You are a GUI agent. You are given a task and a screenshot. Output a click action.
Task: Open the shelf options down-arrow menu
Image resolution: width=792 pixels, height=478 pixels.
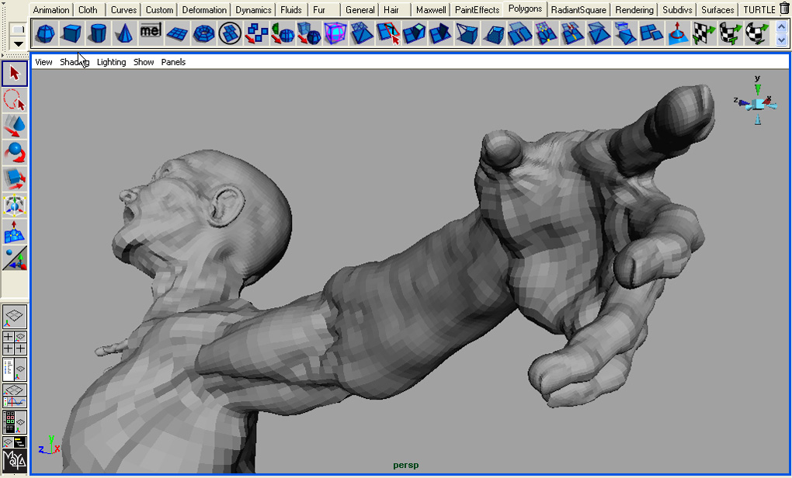[18, 44]
